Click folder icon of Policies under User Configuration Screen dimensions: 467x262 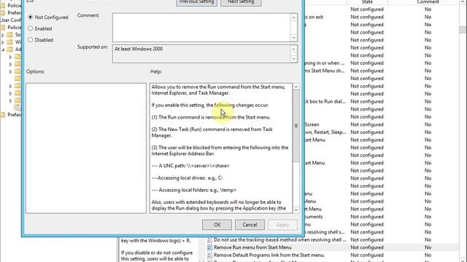tap(3, 28)
